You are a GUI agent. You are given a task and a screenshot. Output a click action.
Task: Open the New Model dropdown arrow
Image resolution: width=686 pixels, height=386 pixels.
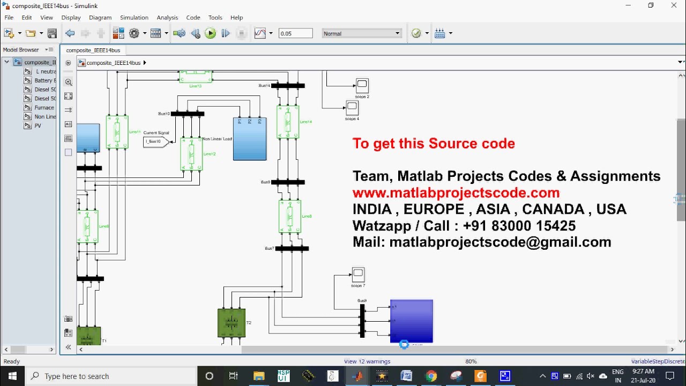[20, 33]
